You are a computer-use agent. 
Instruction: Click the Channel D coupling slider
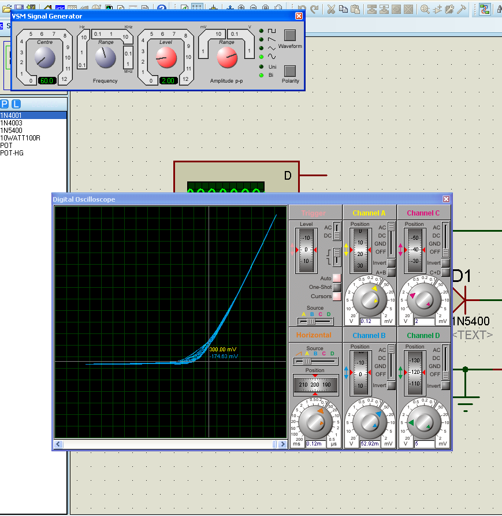pos(445,362)
